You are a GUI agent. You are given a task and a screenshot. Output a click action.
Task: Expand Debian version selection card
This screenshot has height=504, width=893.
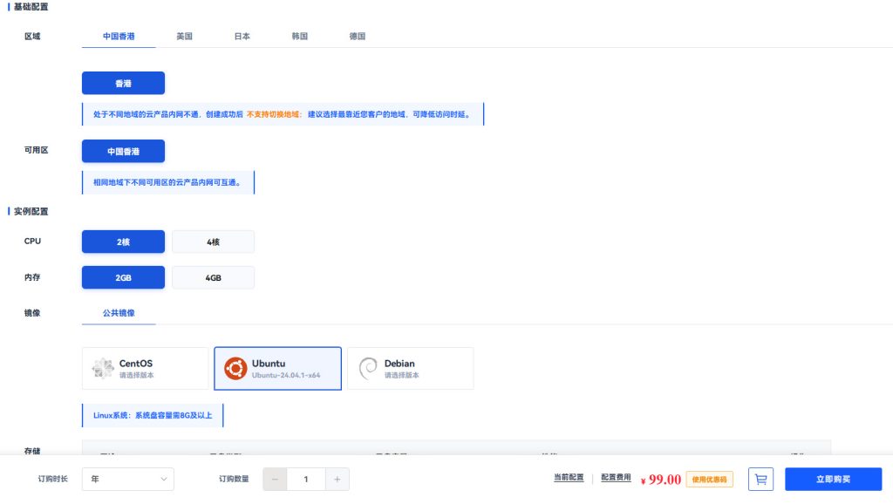(x=410, y=369)
